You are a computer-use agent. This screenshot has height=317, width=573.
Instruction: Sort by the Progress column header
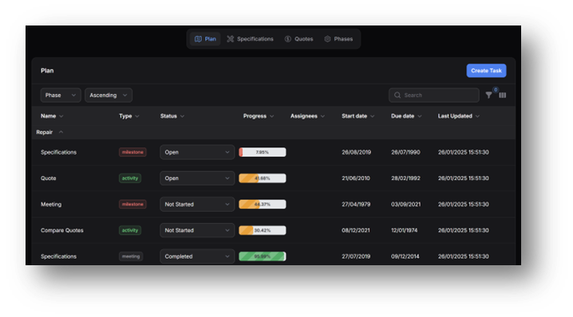pos(259,116)
